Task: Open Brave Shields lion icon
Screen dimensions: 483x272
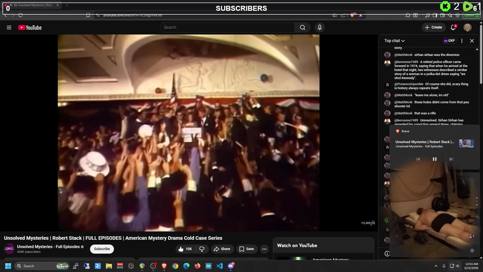Action: pos(352,15)
